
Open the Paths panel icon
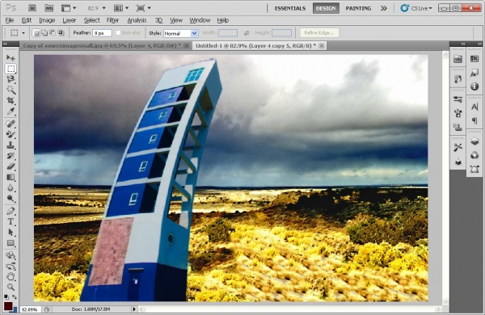[474, 169]
